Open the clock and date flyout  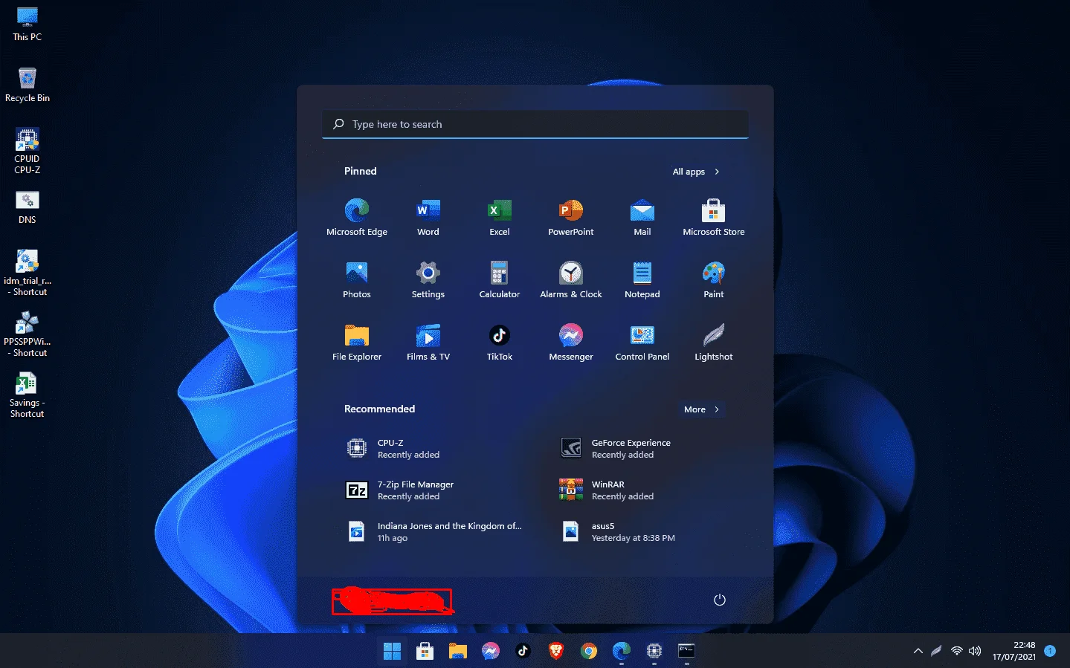[x=1014, y=651]
